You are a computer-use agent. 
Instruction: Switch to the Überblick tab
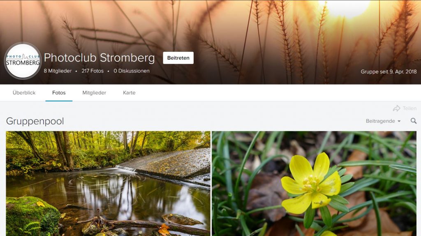click(x=24, y=93)
